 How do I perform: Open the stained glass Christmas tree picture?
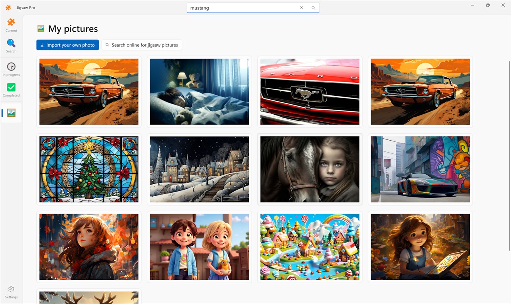pyautogui.click(x=89, y=169)
